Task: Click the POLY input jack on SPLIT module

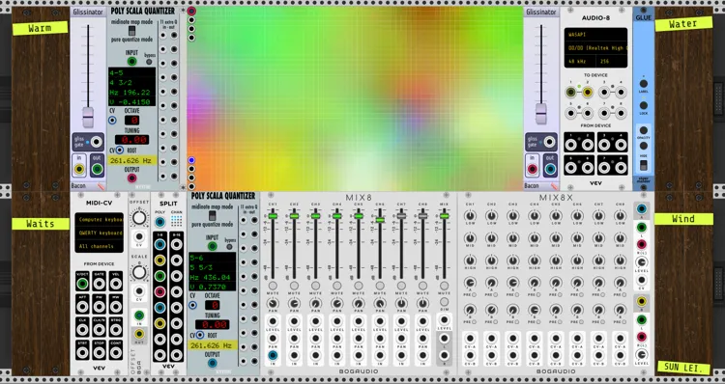Action: [x=159, y=222]
